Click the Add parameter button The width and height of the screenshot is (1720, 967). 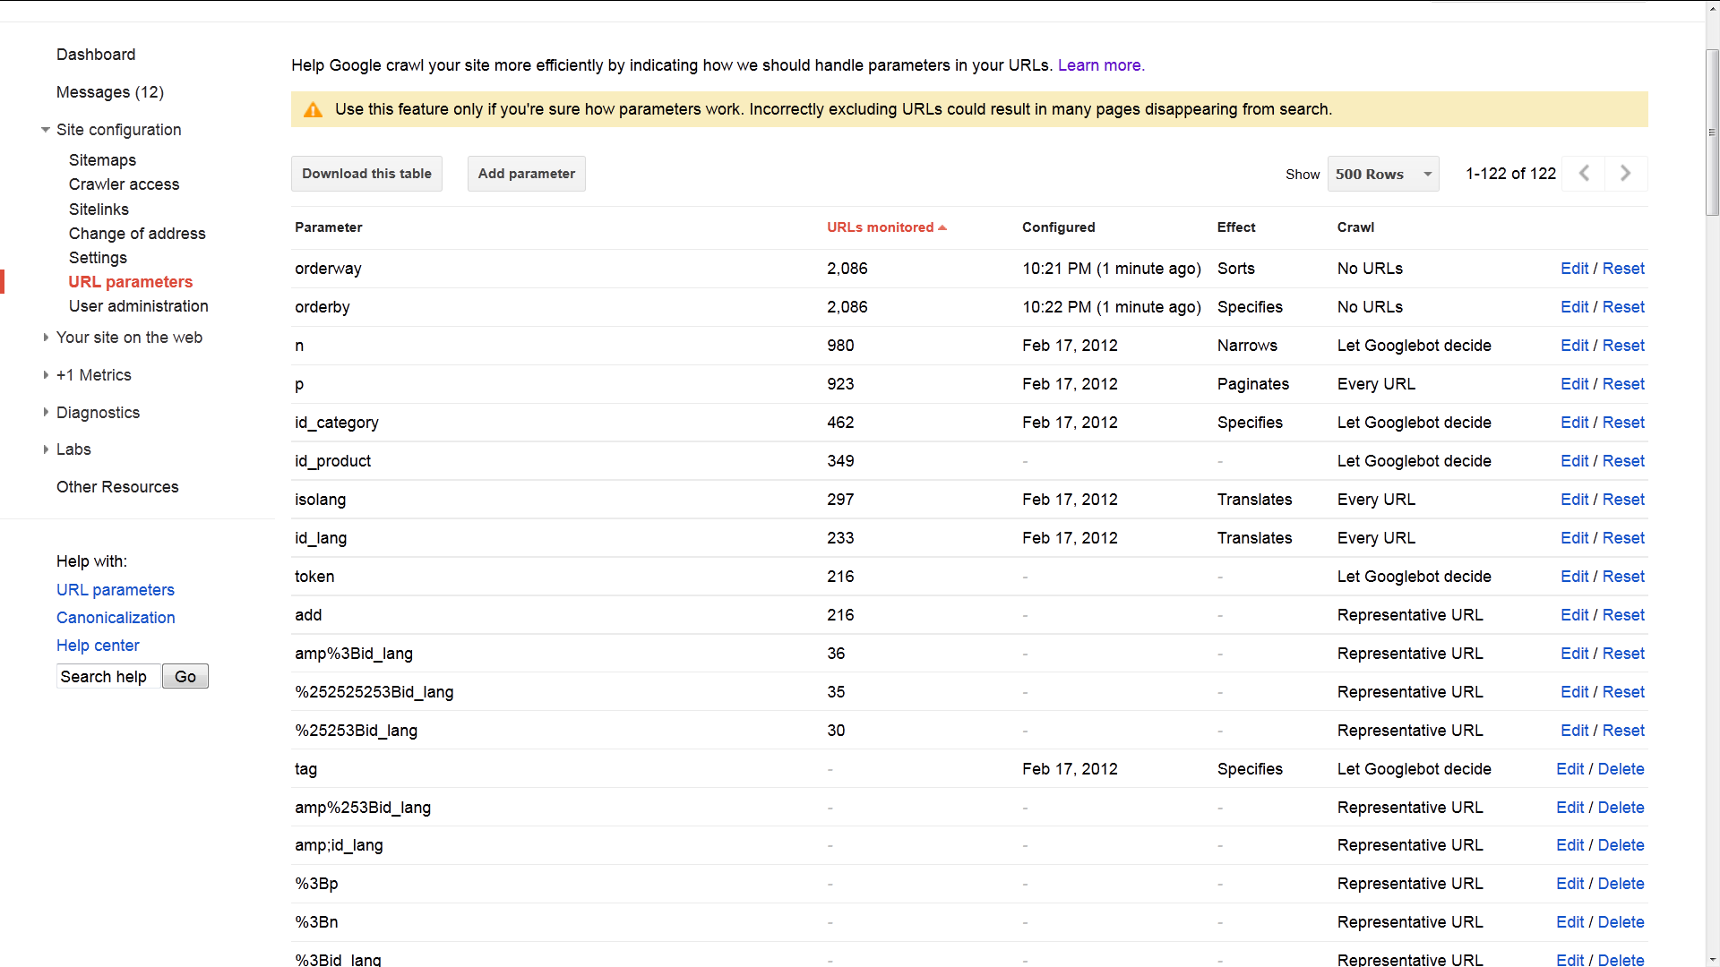(x=527, y=174)
